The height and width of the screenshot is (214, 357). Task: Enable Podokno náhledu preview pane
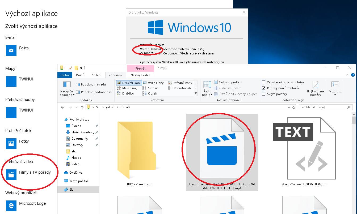[x=91, y=84]
